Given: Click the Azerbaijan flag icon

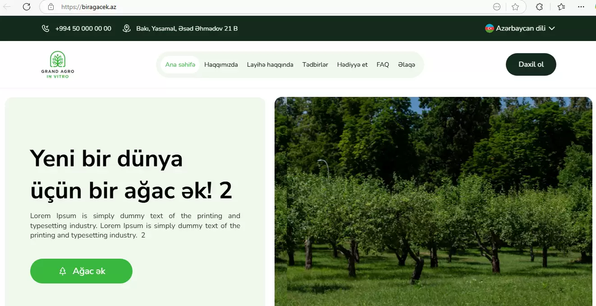Looking at the screenshot, I should pos(489,28).
